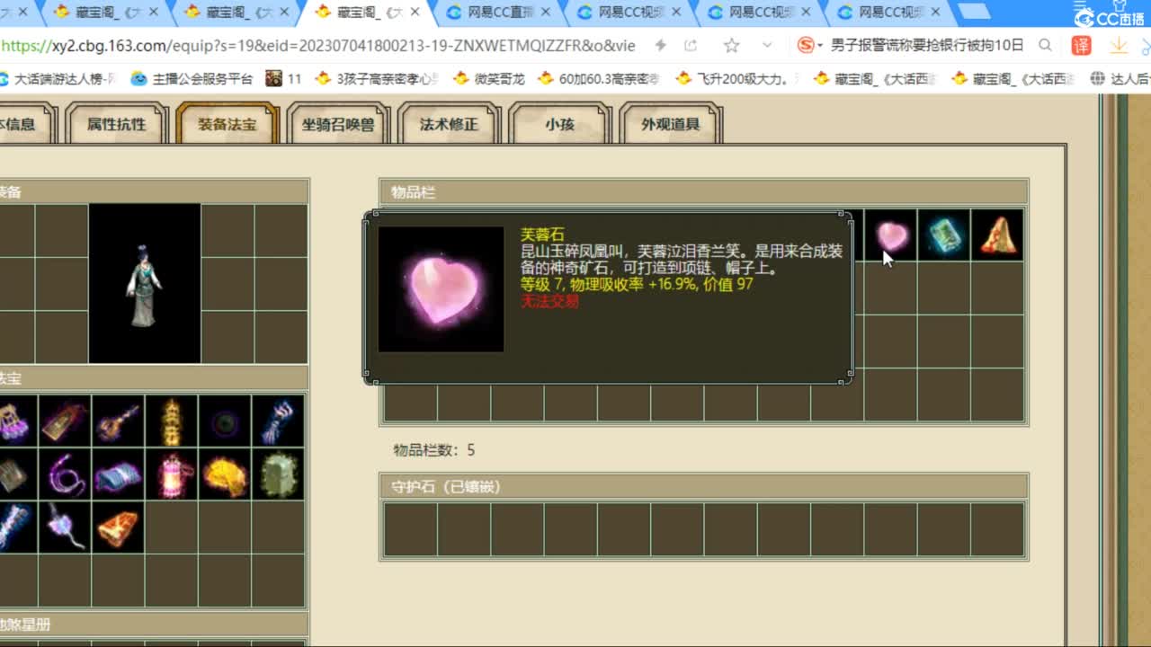1151x647 pixels.
Task: Select the 装备法宝 tab
Action: pos(228,124)
